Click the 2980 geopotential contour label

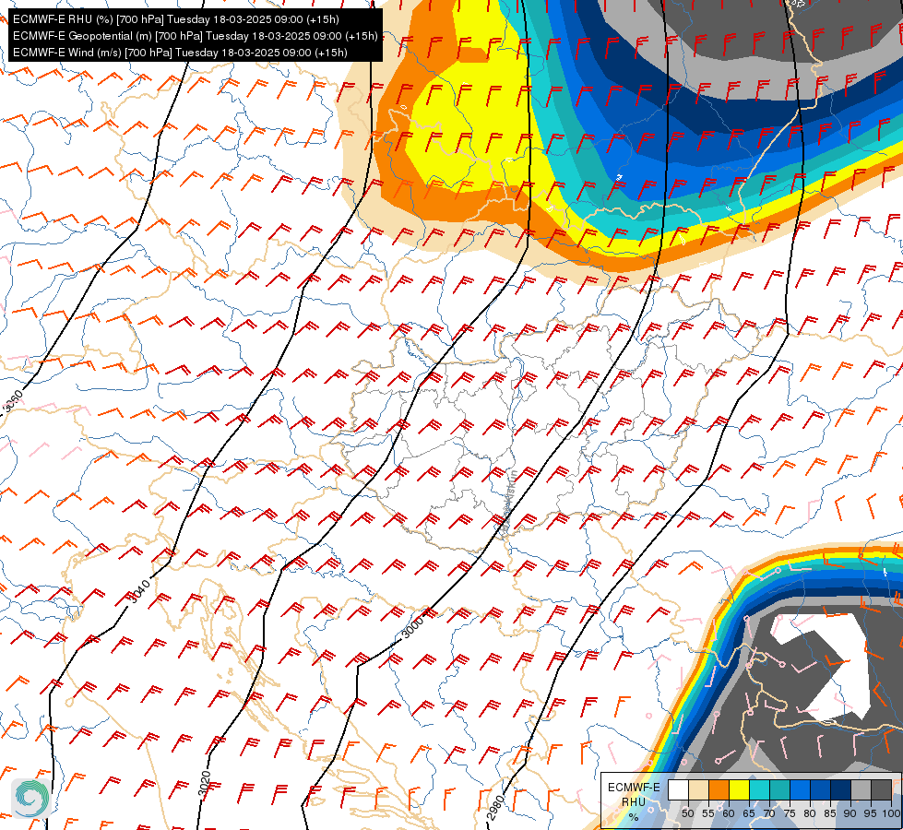(496, 808)
